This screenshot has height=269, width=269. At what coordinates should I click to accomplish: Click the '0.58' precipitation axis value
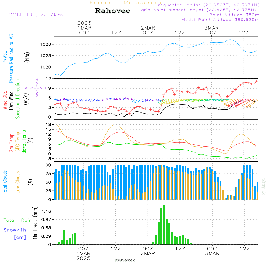tap(46, 228)
